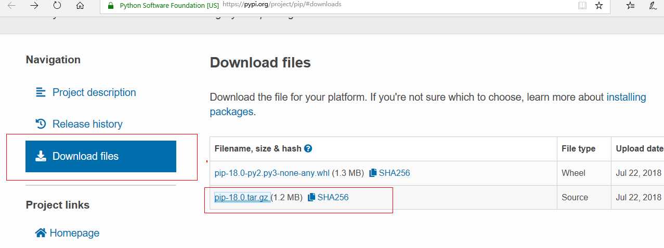This screenshot has width=664, height=248.
Task: Bookmark the page with the star icon
Action: pyautogui.click(x=599, y=6)
